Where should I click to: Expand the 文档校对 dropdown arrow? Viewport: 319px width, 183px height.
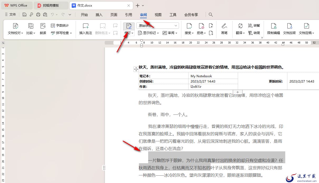pos(22,33)
